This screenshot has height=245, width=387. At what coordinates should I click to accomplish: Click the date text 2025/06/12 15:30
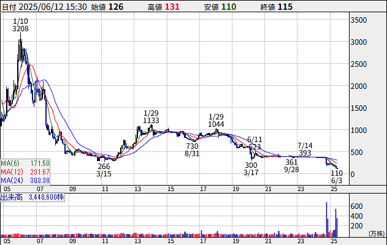(x=53, y=7)
